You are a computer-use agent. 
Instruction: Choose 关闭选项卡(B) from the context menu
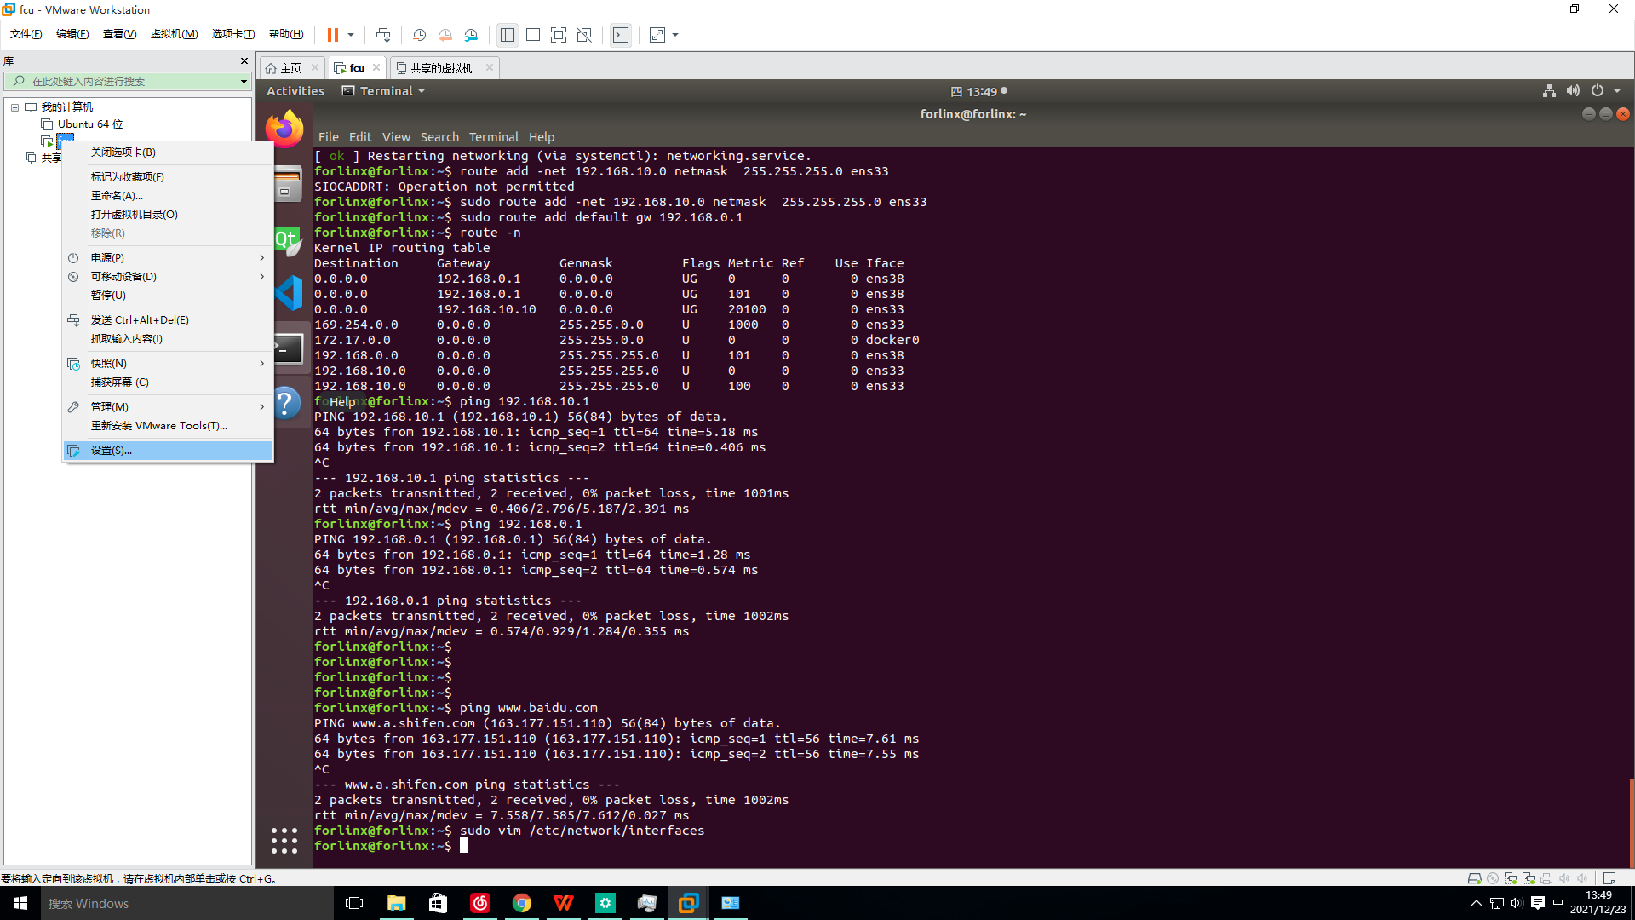pyautogui.click(x=168, y=152)
